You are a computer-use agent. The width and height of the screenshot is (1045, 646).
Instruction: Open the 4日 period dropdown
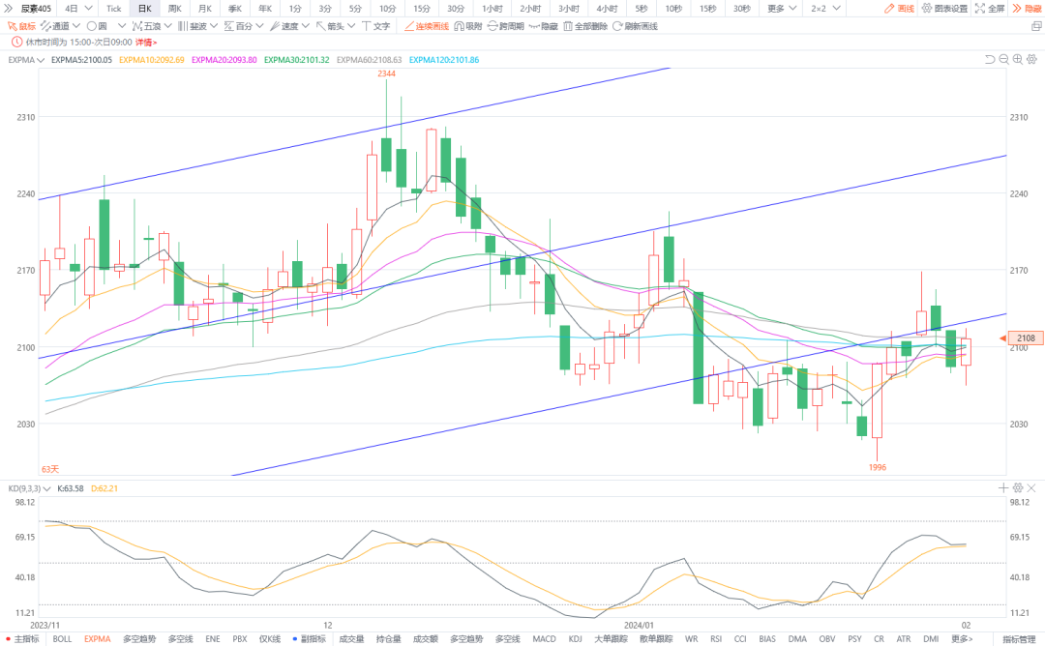78,9
